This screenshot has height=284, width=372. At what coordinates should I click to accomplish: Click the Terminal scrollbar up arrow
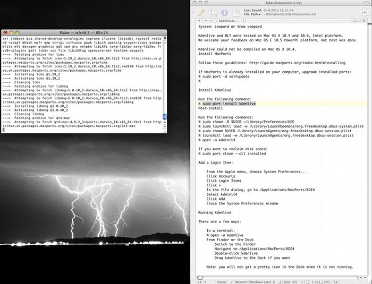click(x=165, y=122)
